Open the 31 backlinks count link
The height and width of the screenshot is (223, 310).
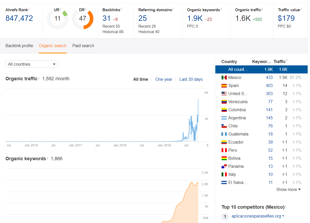point(106,18)
